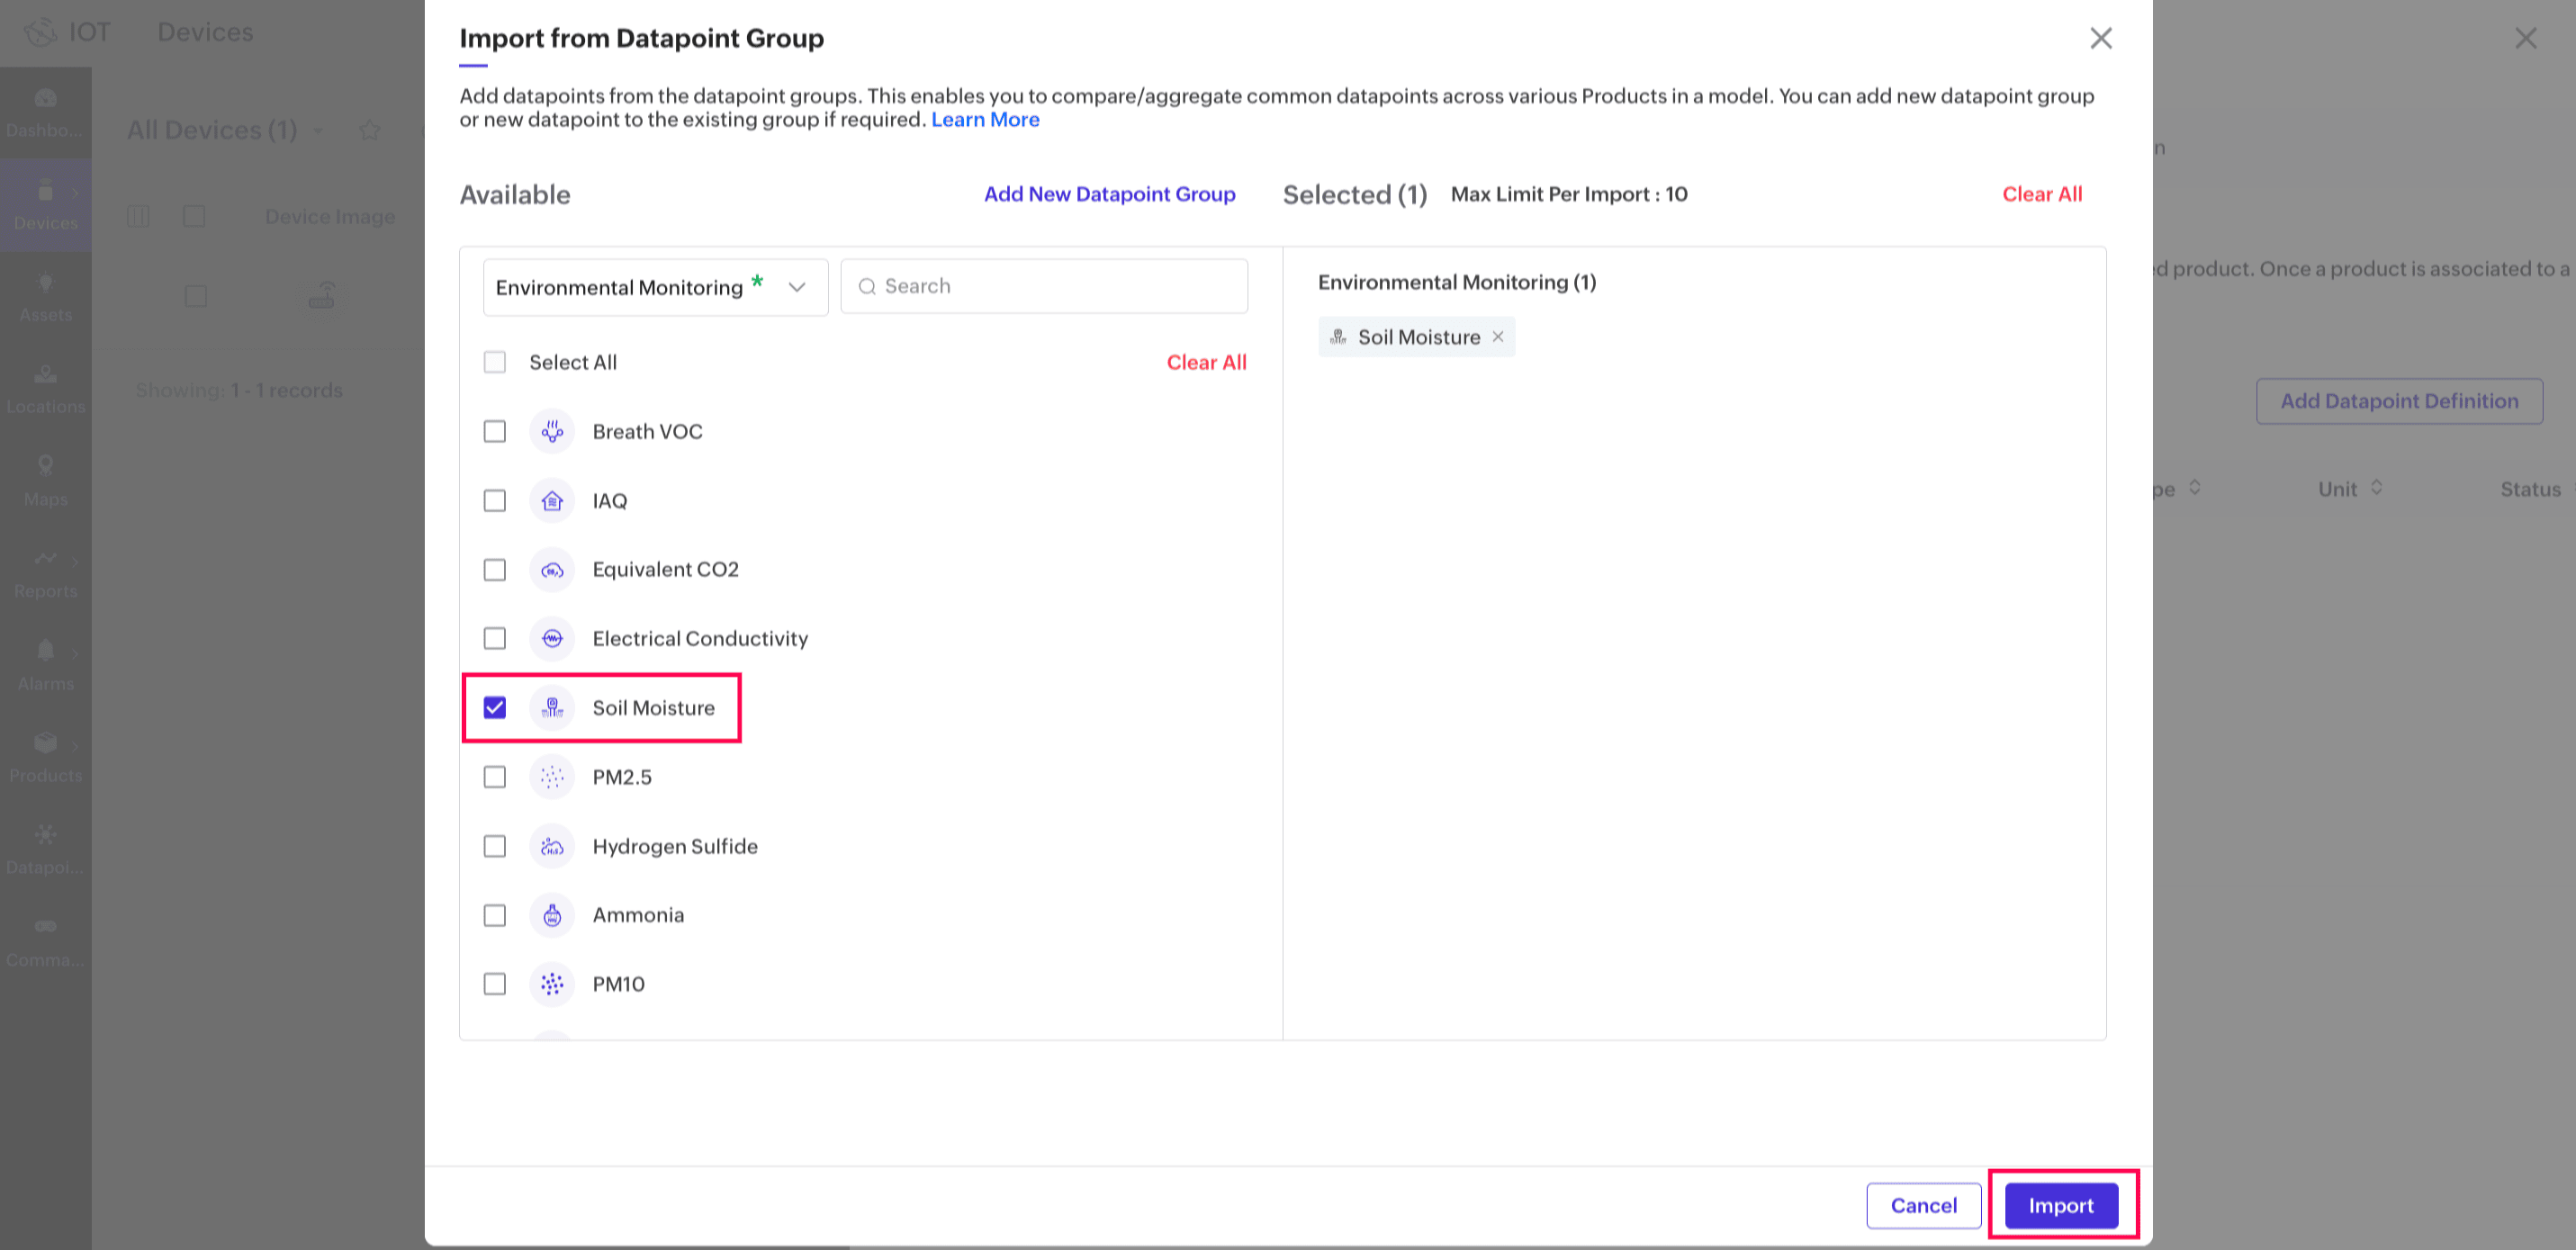Click the PM2.5 particles icon
The width and height of the screenshot is (2576, 1250).
552,777
